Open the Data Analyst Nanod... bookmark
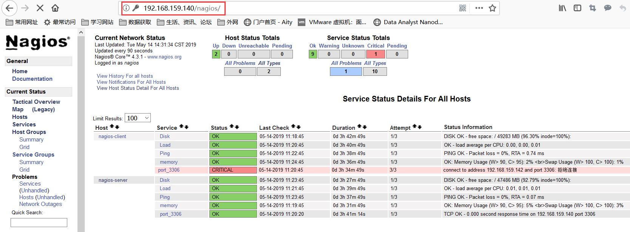This screenshot has width=630, height=232. click(x=408, y=22)
